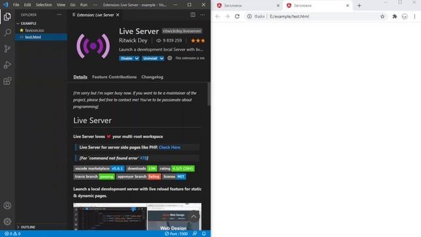Click the license MIT badge
The width and height of the screenshot is (421, 237).
(x=174, y=176)
